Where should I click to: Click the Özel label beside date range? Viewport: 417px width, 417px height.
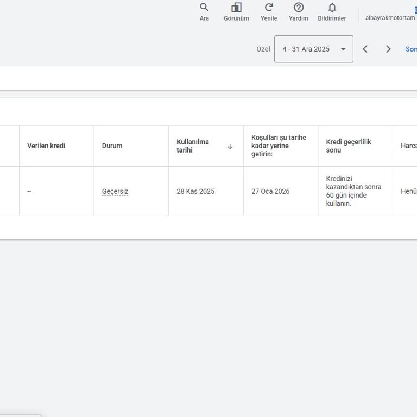[263, 49]
